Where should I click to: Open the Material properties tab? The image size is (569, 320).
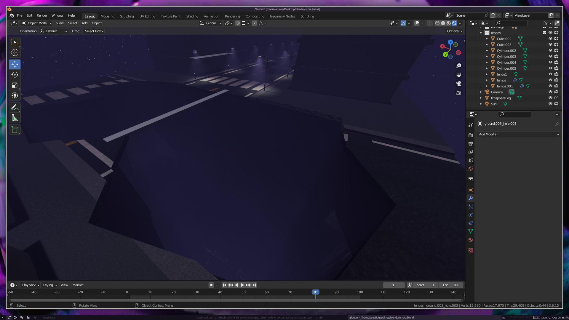coord(471,240)
